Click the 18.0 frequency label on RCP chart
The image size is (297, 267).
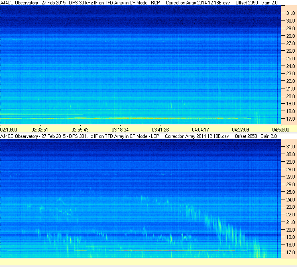pyautogui.click(x=291, y=111)
